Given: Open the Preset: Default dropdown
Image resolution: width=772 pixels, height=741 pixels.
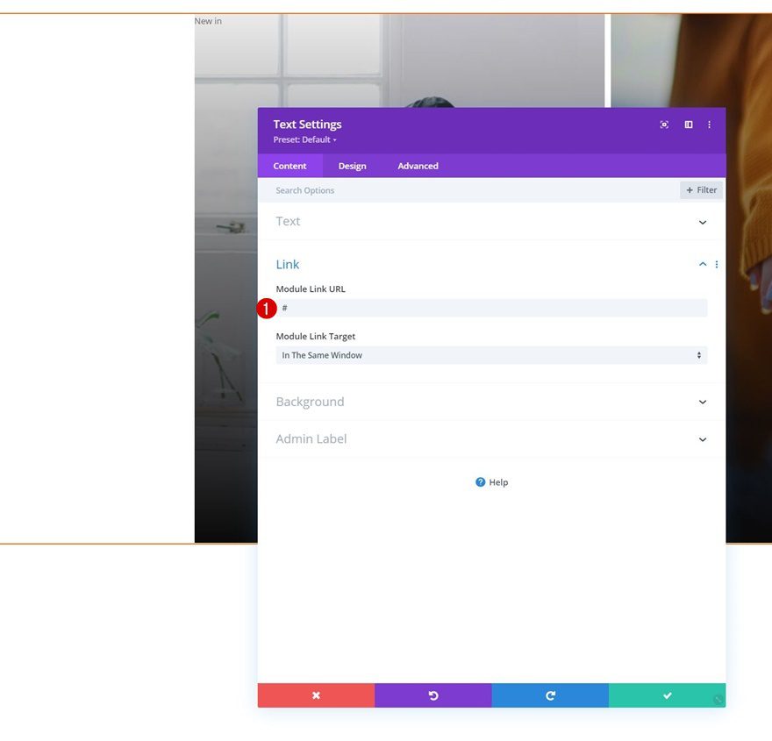Looking at the screenshot, I should pyautogui.click(x=304, y=139).
